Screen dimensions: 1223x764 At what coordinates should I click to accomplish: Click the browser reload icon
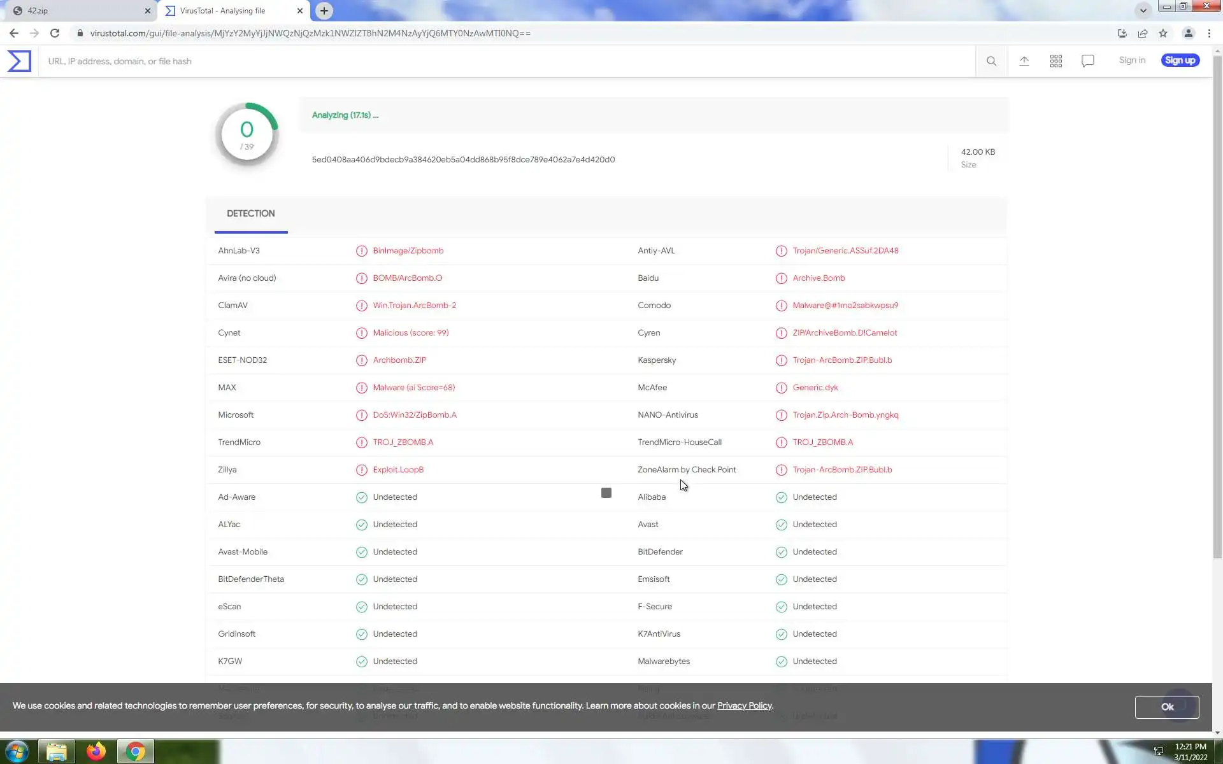point(55,33)
